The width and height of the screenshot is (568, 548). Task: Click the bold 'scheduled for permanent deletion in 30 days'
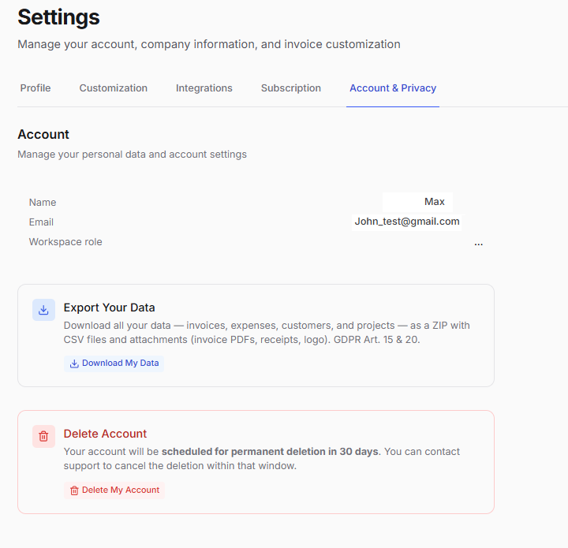[270, 452]
